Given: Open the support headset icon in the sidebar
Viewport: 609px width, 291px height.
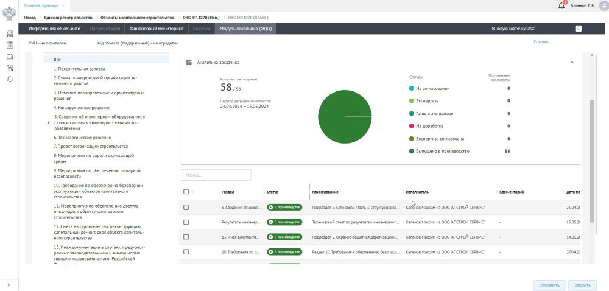Looking at the screenshot, I should tap(10, 79).
